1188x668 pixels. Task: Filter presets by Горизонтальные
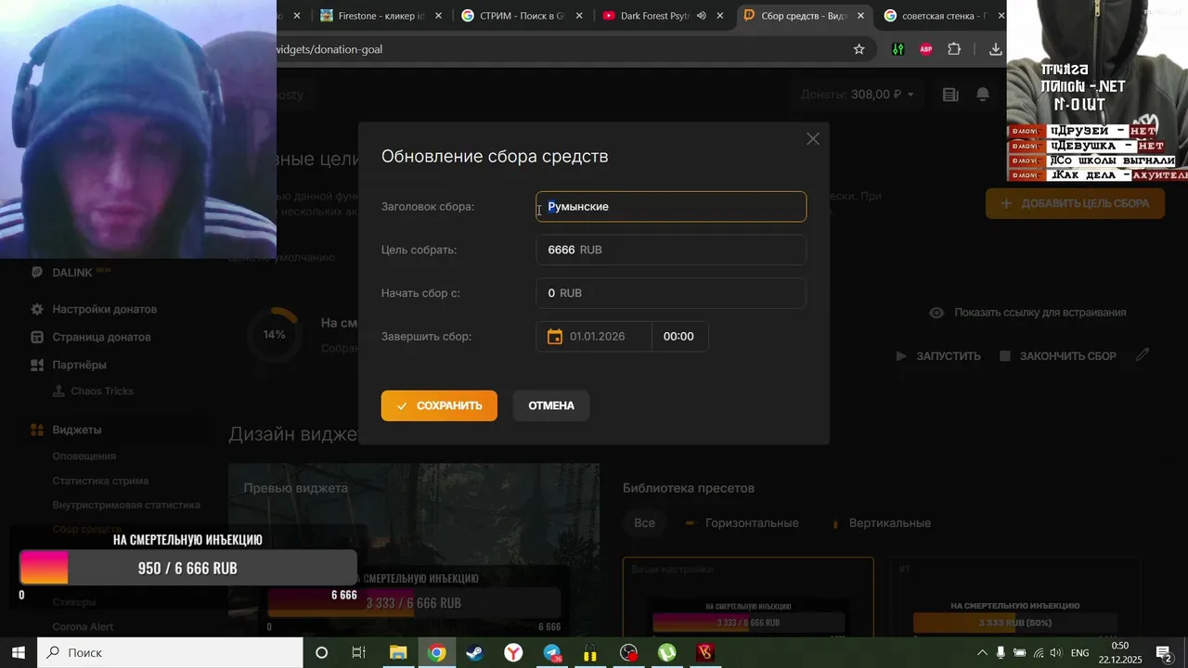click(742, 522)
